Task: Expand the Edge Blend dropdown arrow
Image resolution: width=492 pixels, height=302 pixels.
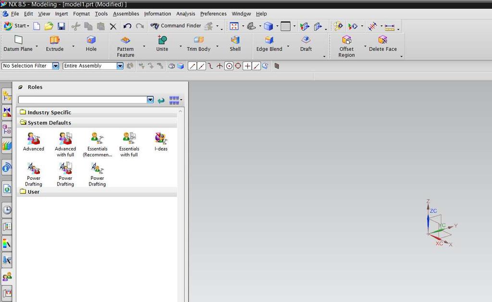Action: click(x=288, y=46)
